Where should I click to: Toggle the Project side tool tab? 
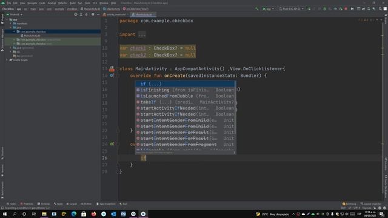2,19
